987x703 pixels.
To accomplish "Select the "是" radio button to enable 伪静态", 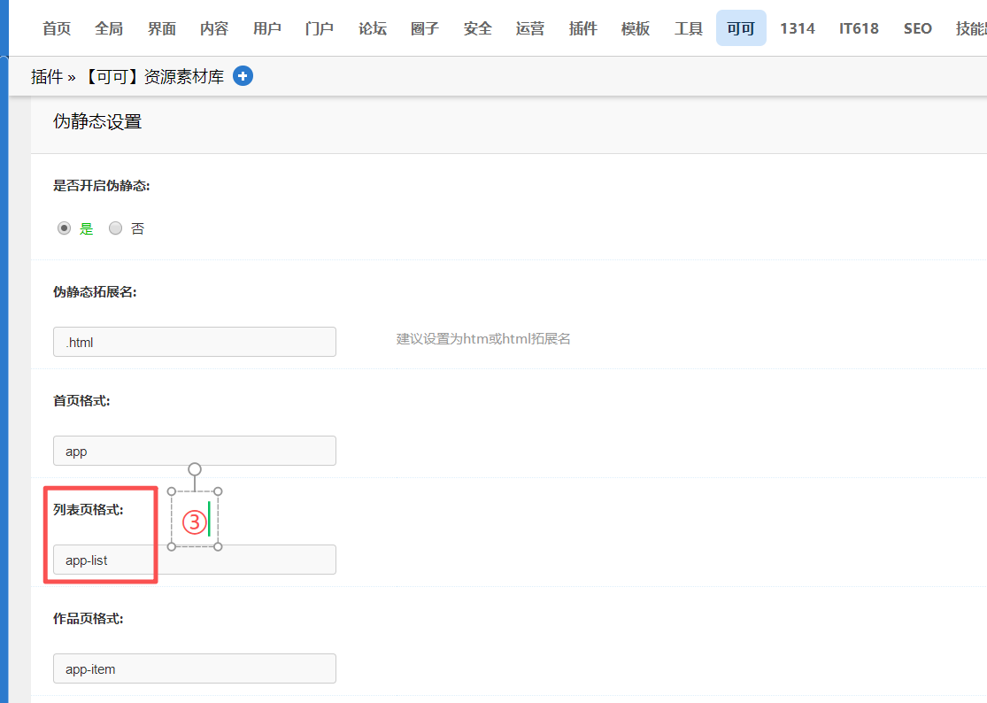I will [x=64, y=228].
